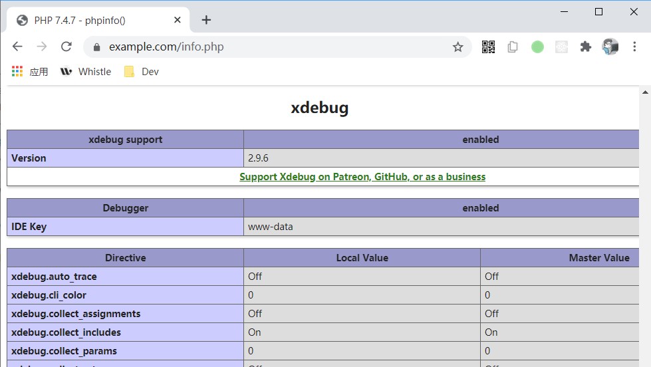This screenshot has width=651, height=367.
Task: Click the xdebug support header cell
Action: [126, 140]
